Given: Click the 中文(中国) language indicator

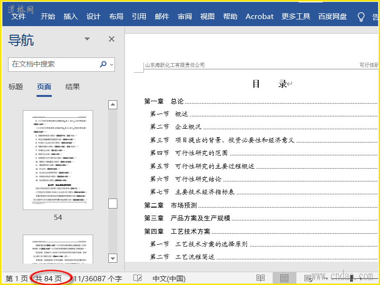Looking at the screenshot, I should (169, 279).
